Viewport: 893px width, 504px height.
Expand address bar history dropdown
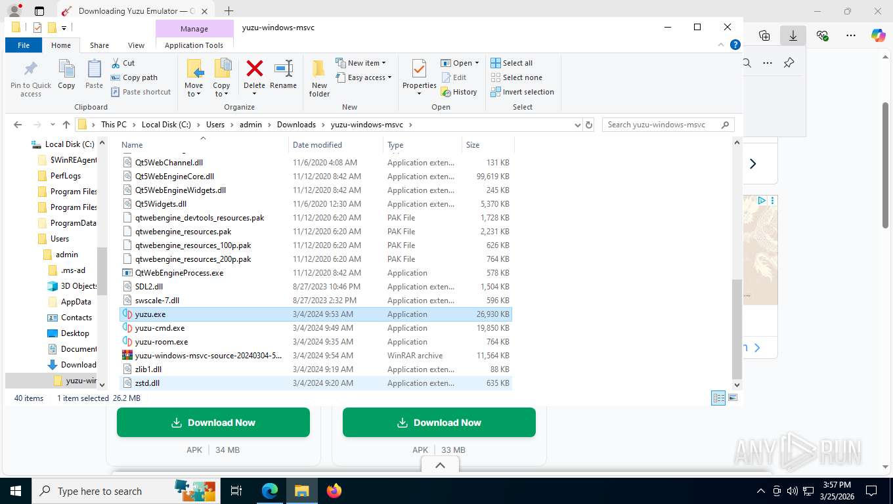pyautogui.click(x=577, y=125)
